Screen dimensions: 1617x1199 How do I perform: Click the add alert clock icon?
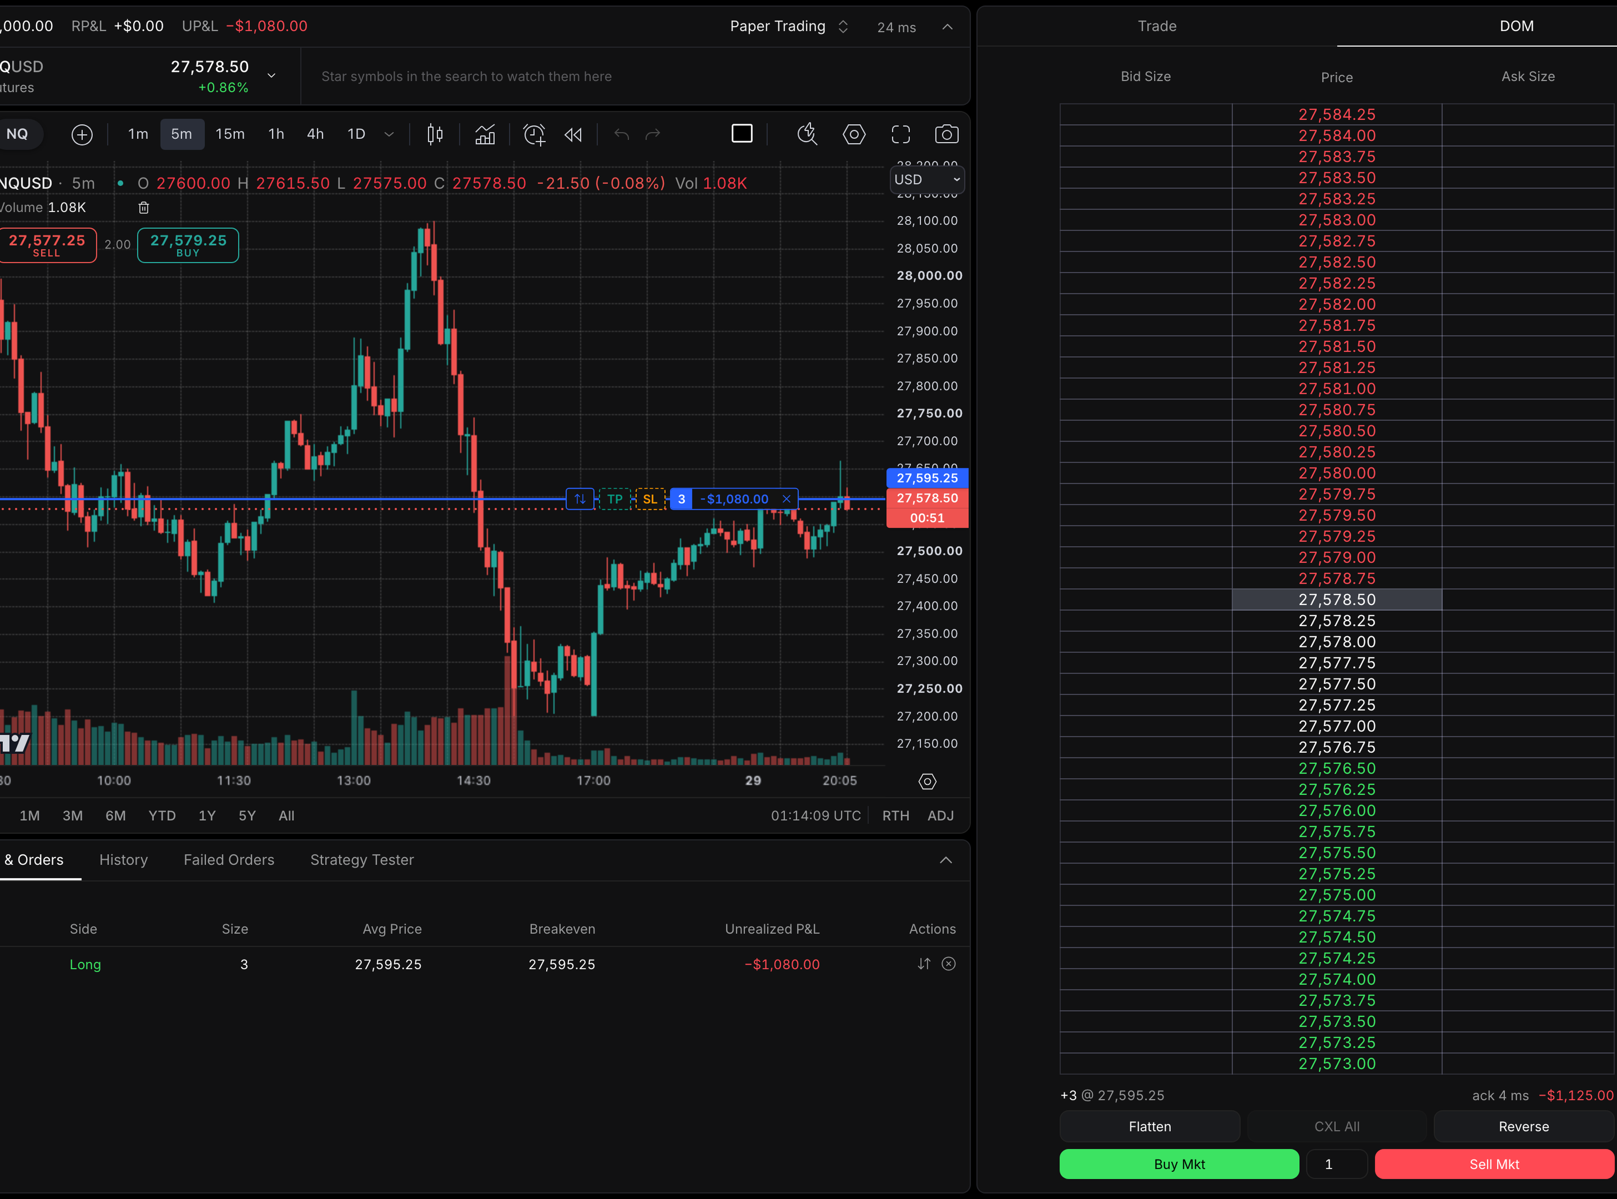534,134
